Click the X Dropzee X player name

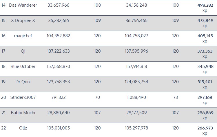tap(23, 21)
